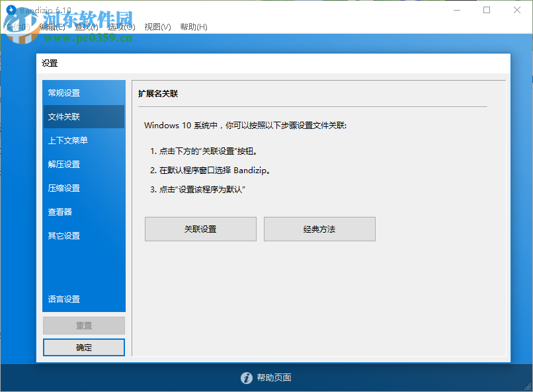
Task: Click the 经典方法 button
Action: point(319,229)
